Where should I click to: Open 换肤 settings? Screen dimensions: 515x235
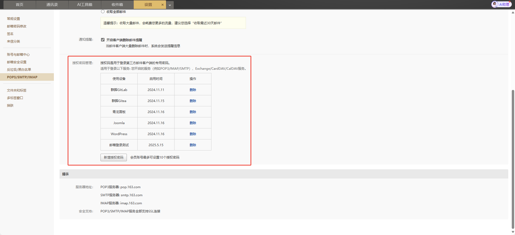pos(10,105)
